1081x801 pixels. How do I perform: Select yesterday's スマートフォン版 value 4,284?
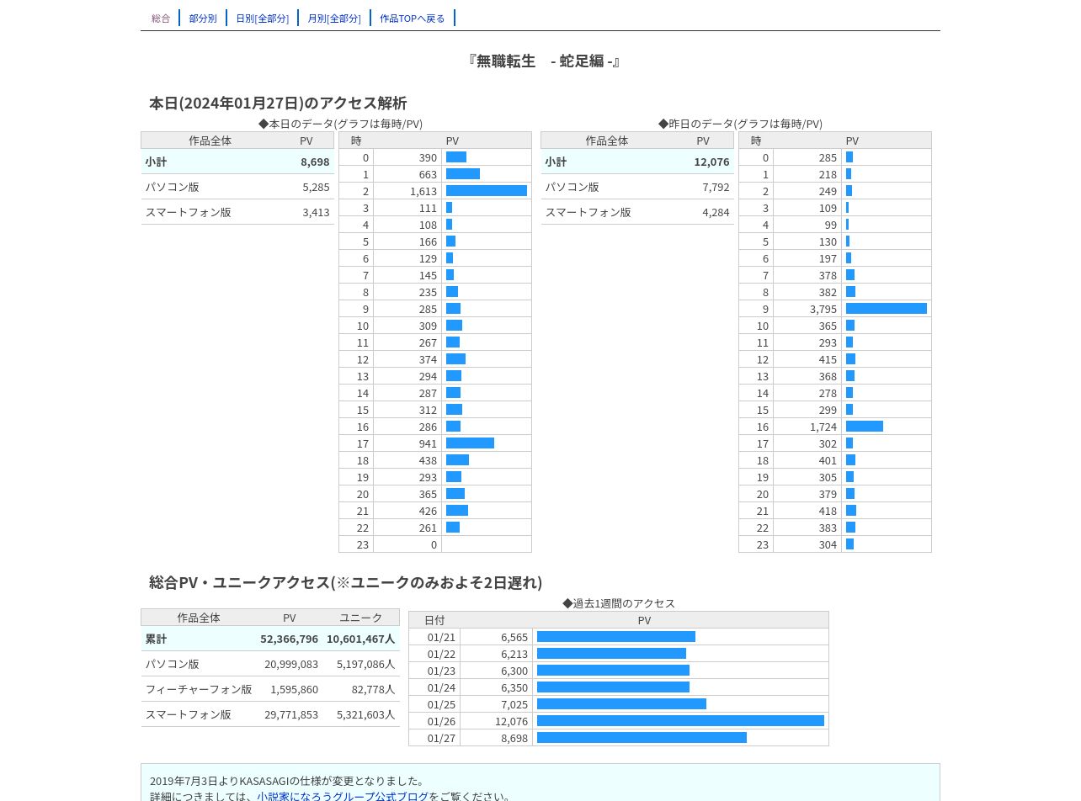(716, 212)
